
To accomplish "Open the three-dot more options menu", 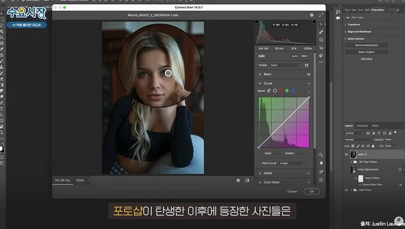I will [x=321, y=62].
